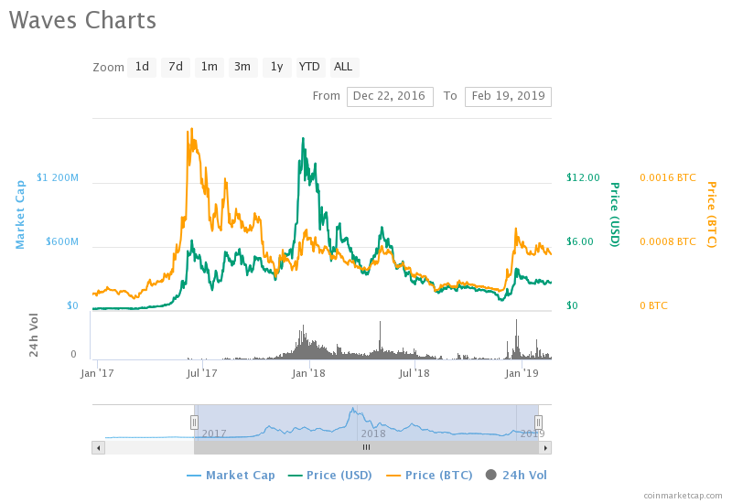Screen dimensions: 732x503
Task: Click the $600M market cap label
Action: [62, 241]
